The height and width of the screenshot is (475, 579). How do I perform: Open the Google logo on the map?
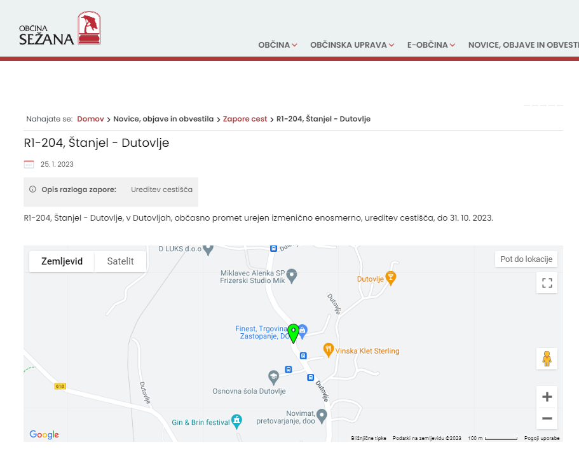44,434
